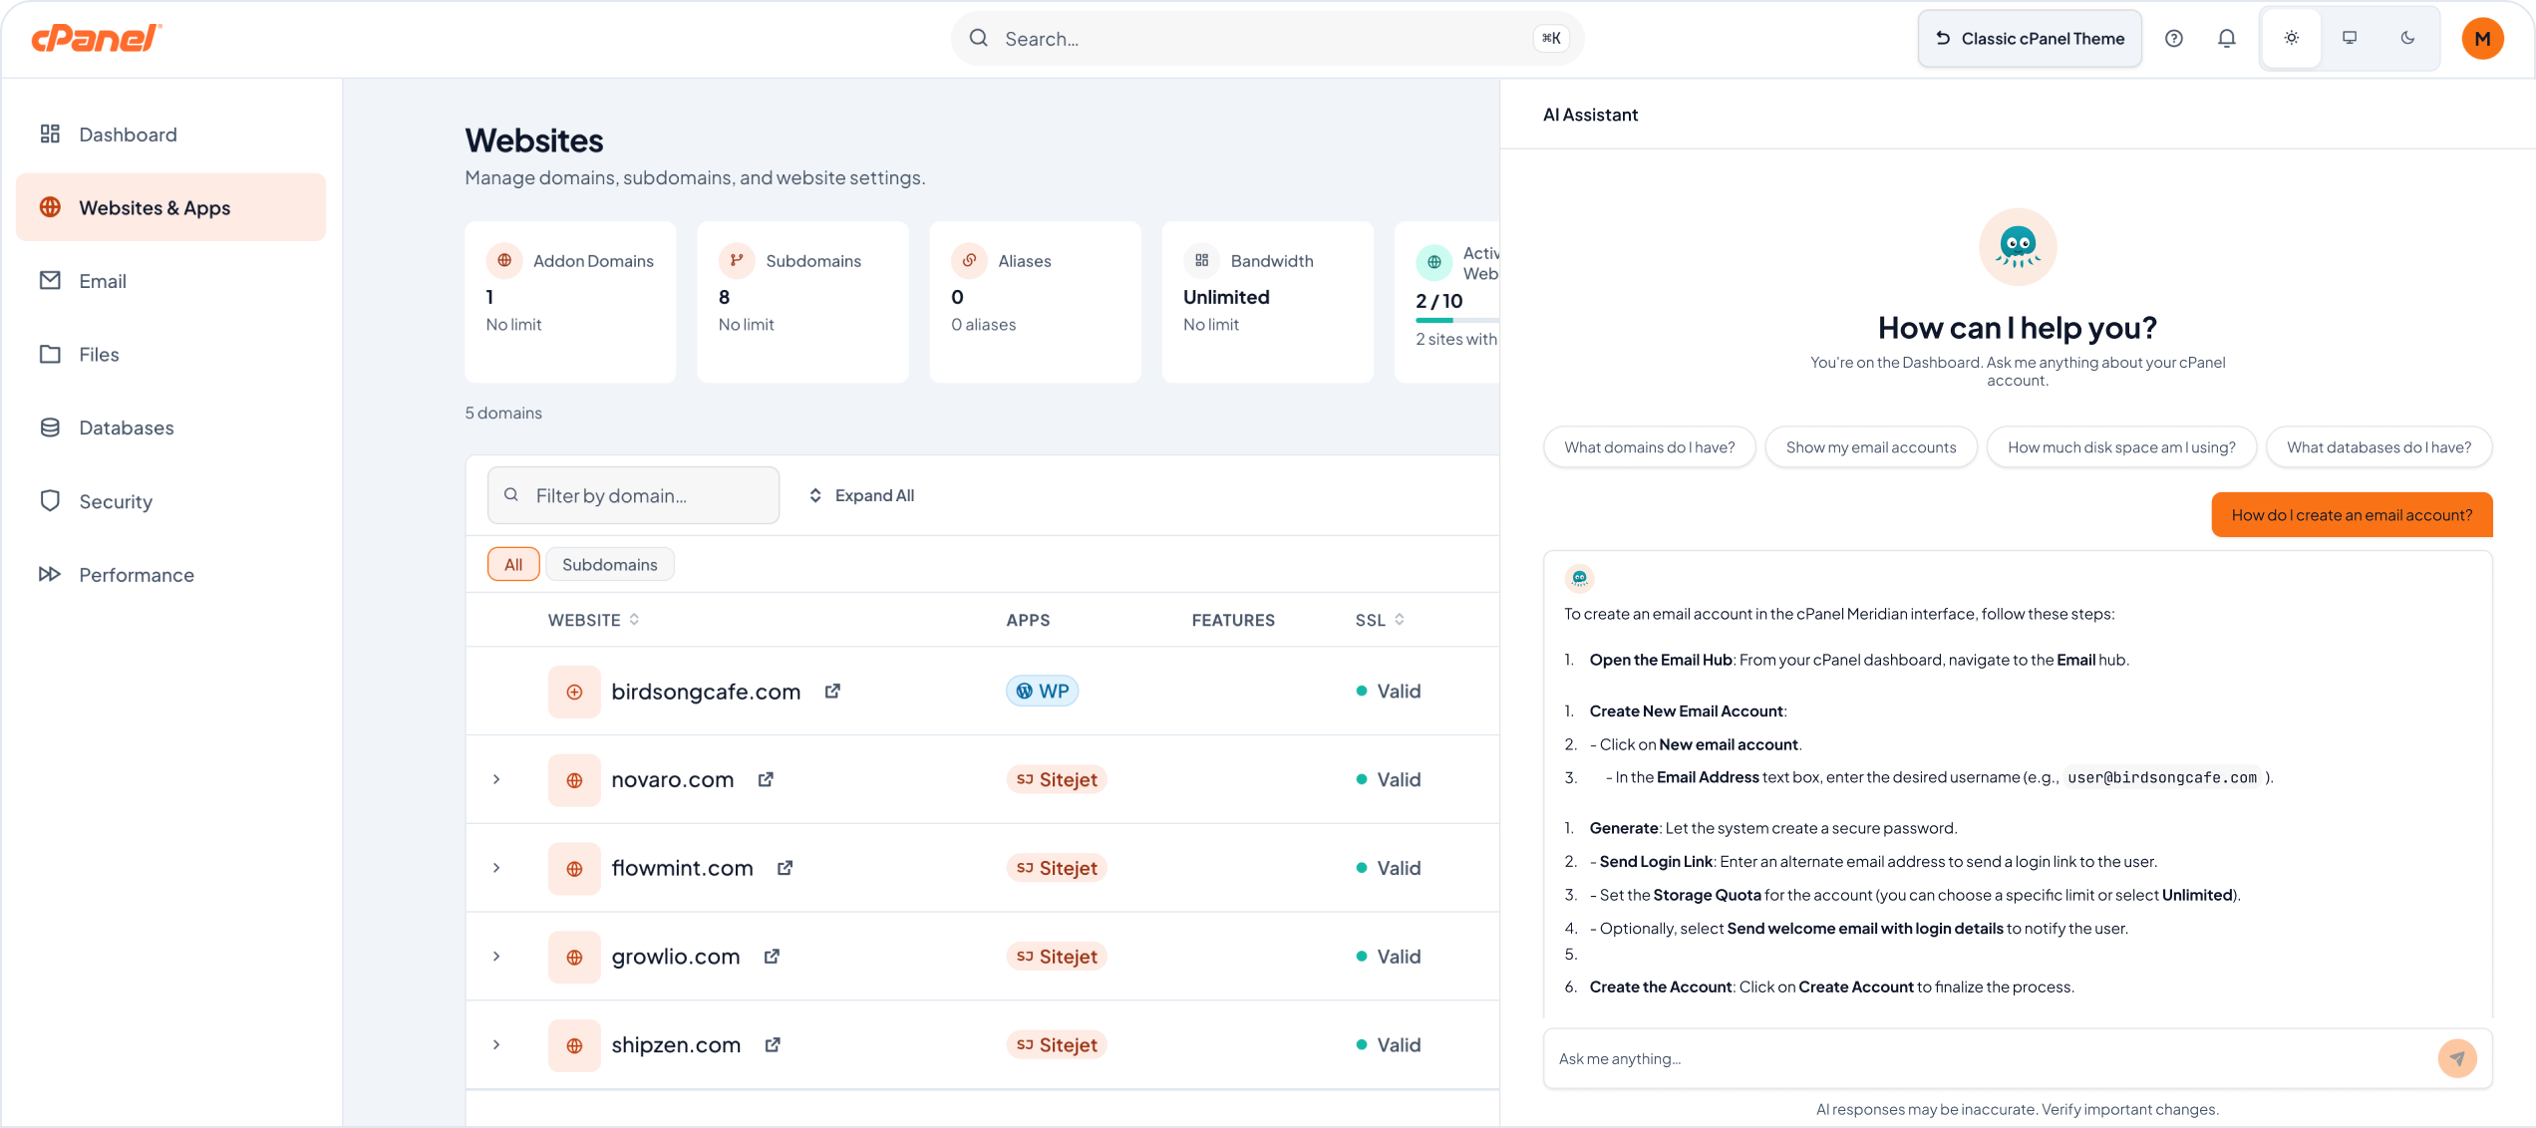Expand the novaro.com row
Screen dimensions: 2536x1128
pyautogui.click(x=496, y=779)
